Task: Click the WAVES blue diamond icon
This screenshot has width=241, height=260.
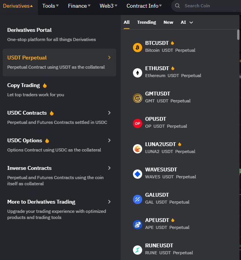Action: coord(138,174)
